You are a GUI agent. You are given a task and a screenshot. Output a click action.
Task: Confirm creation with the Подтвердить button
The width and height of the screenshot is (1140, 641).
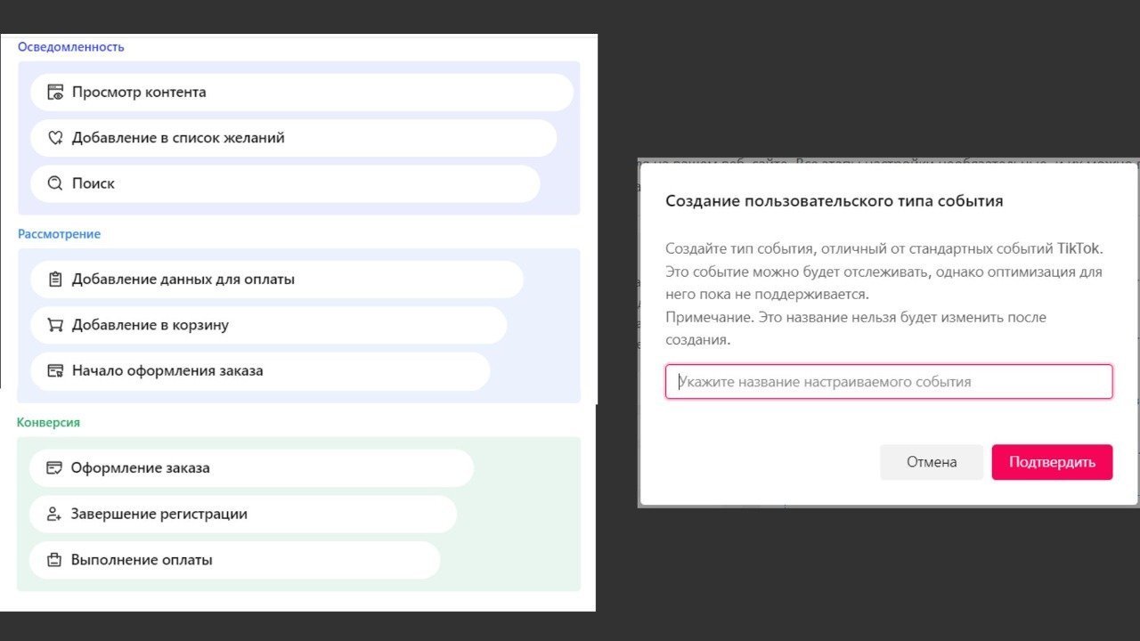[1052, 462]
